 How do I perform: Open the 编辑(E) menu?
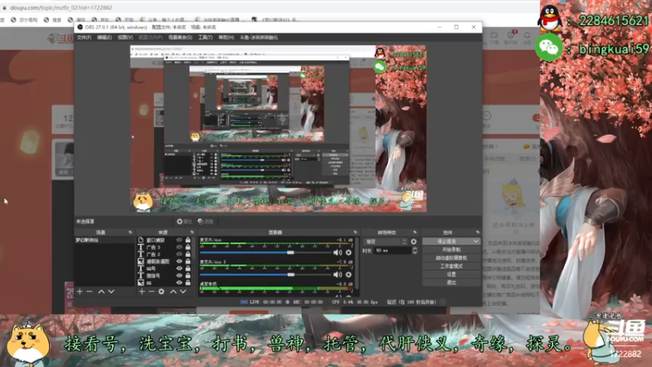pyautogui.click(x=104, y=38)
